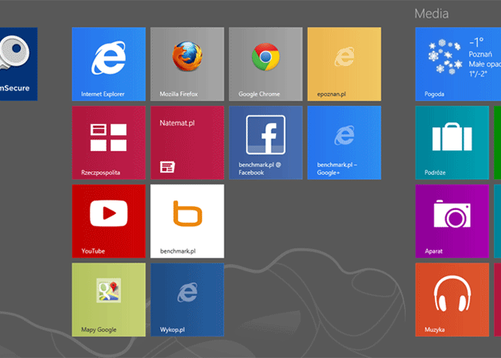Launch the Muzyka music tile
501x358 pixels.
[x=452, y=300]
